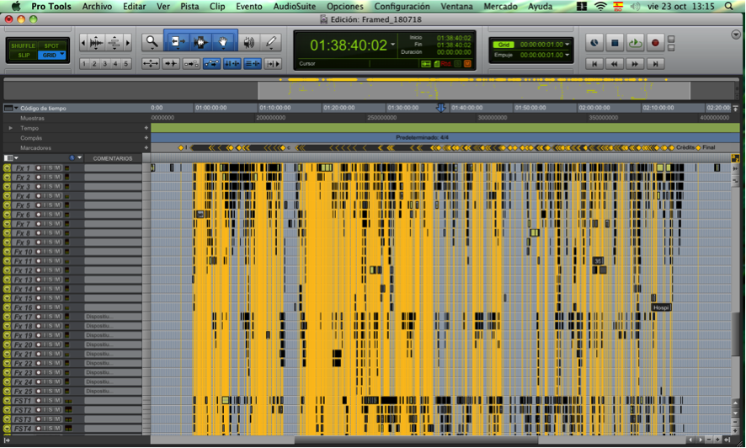This screenshot has height=448, width=746.
Task: Open the Pista menu
Action: [x=189, y=6]
